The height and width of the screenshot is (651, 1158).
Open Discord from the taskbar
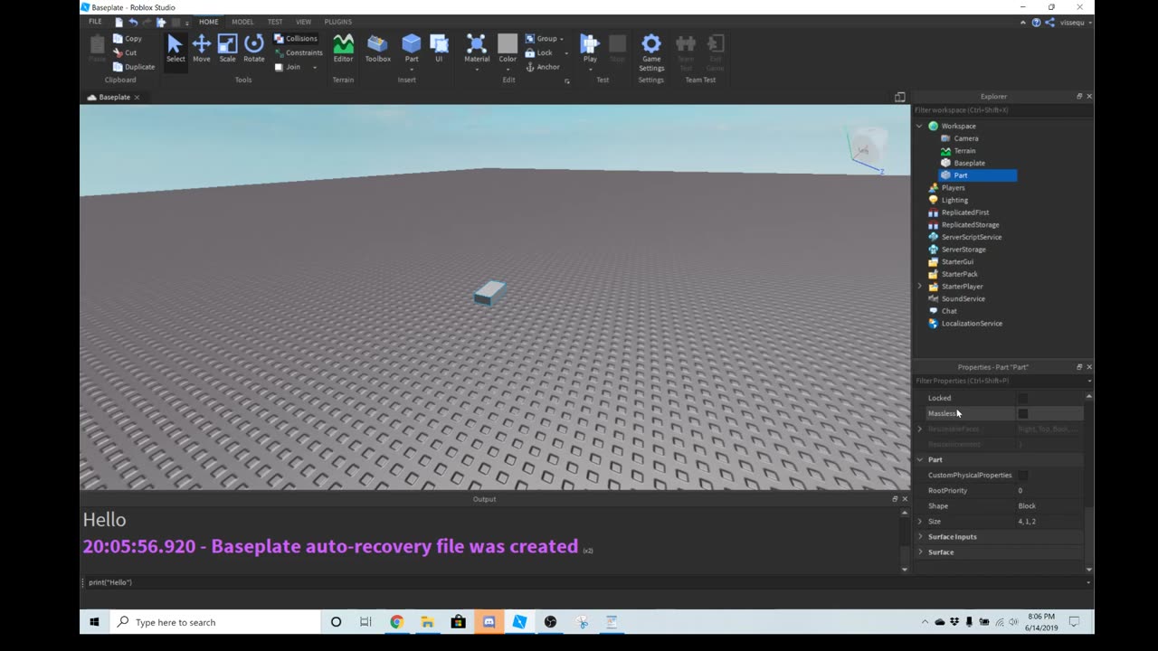[x=489, y=622]
